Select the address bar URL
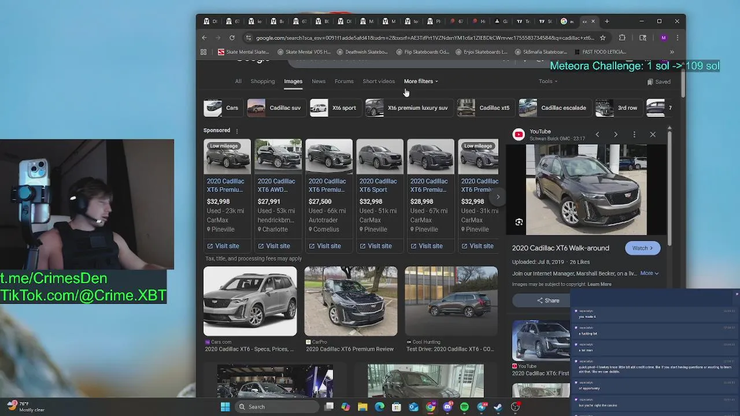 tap(425, 38)
